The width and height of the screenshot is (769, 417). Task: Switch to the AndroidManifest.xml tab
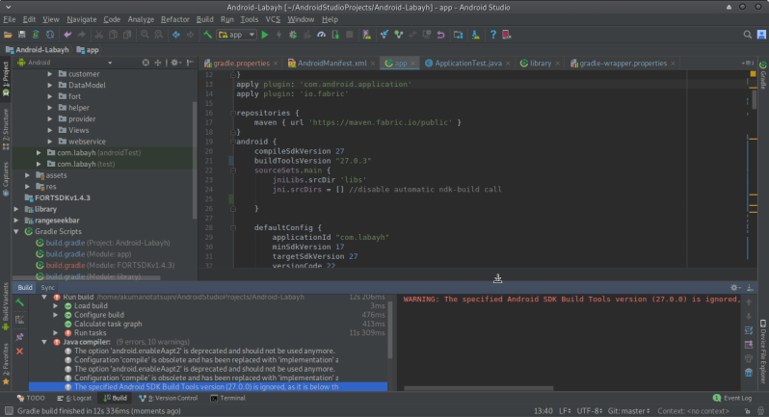[332, 64]
